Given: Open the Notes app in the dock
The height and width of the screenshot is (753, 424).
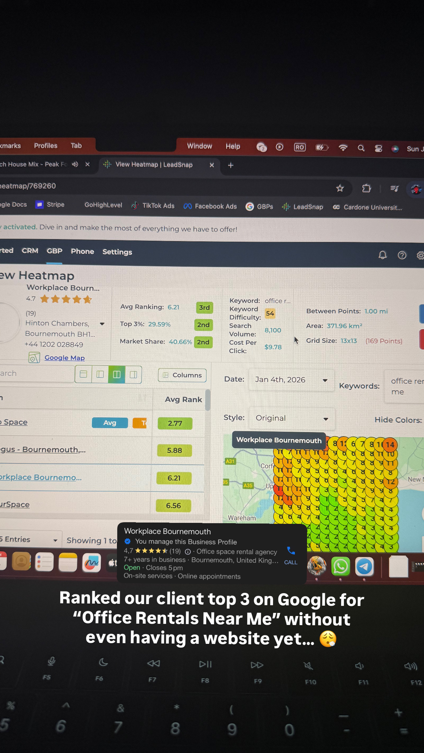Looking at the screenshot, I should click(68, 562).
